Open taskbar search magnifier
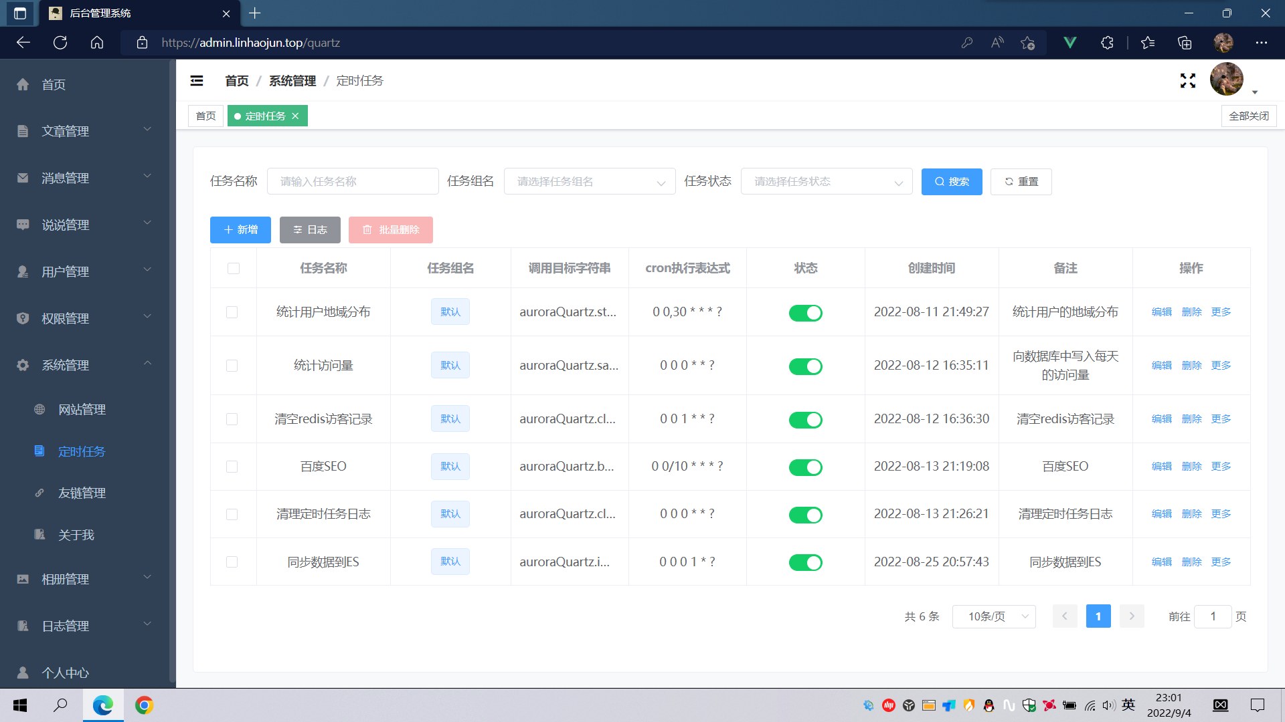The height and width of the screenshot is (722, 1285). tap(60, 705)
